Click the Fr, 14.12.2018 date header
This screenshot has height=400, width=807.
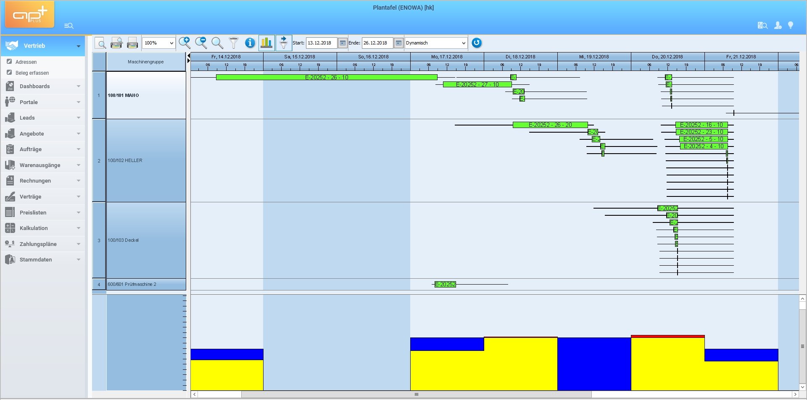click(227, 57)
